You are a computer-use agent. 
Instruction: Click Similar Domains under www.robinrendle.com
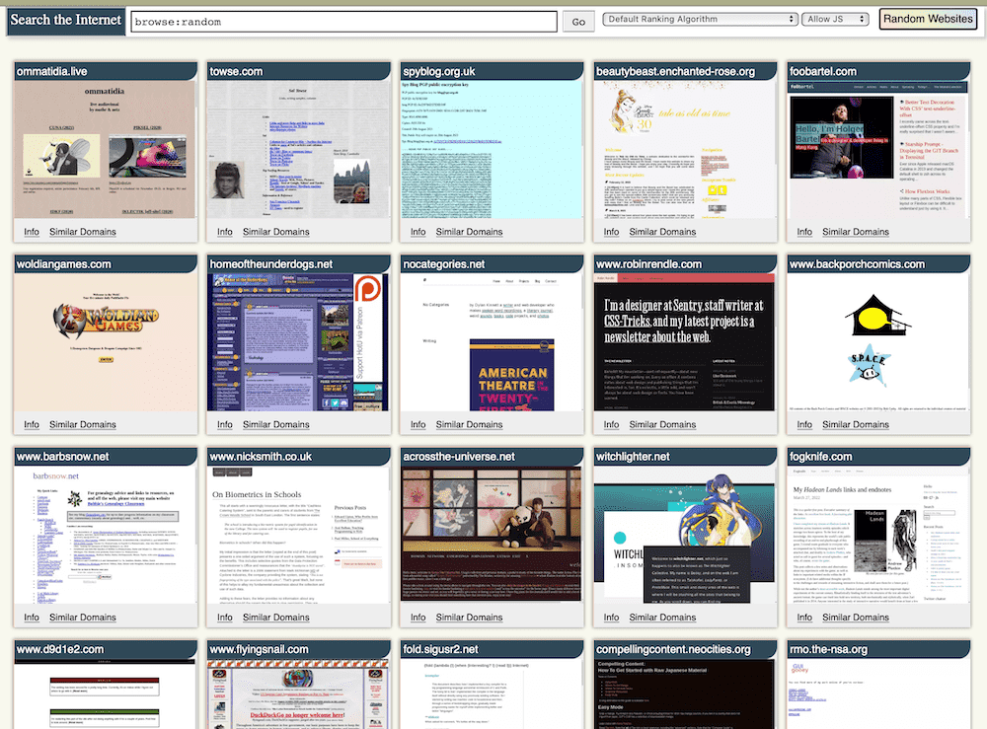662,424
